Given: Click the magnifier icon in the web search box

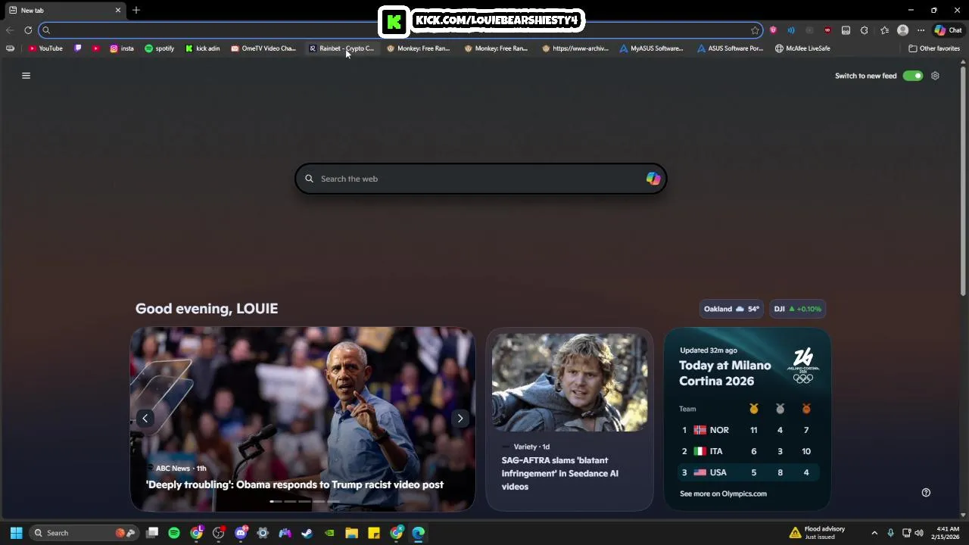Looking at the screenshot, I should pos(309,179).
